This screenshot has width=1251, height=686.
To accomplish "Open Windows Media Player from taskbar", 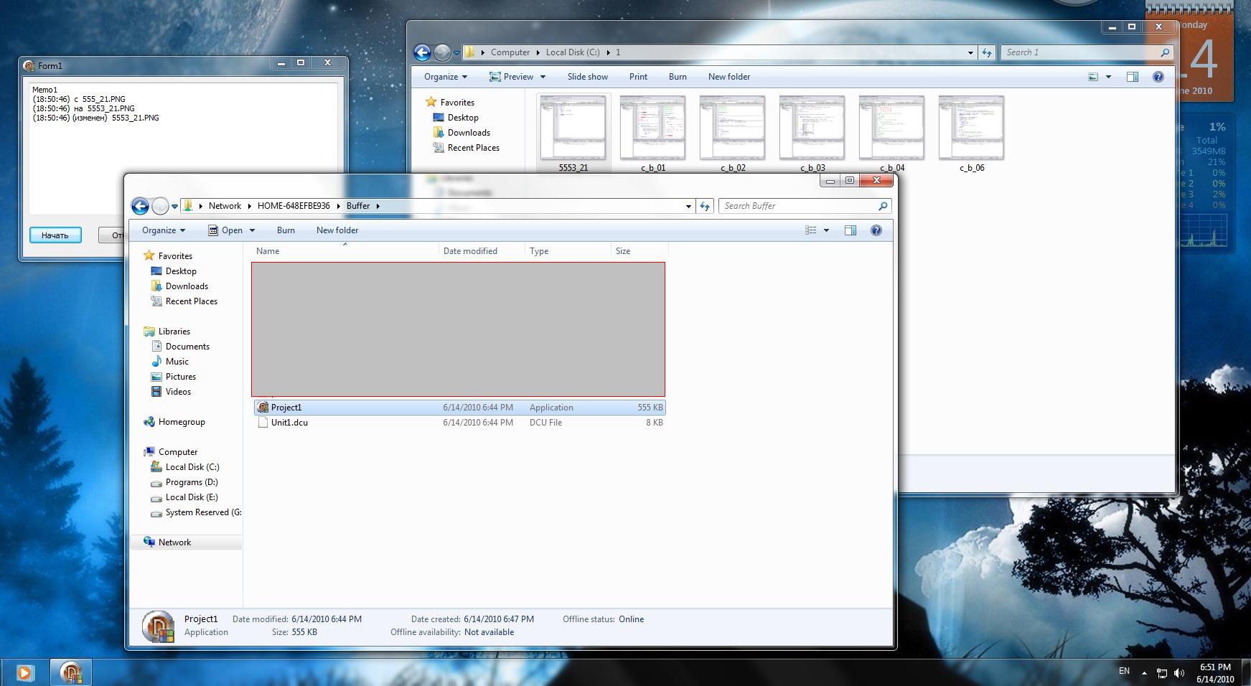I will 24,672.
